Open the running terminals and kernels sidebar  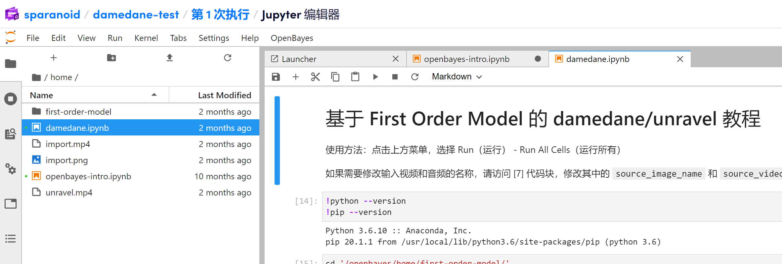[x=11, y=99]
